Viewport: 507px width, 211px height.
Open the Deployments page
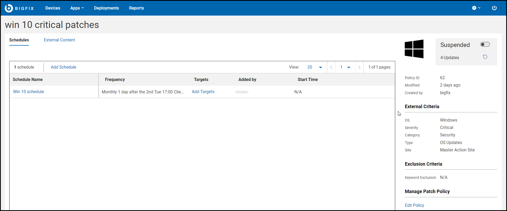(106, 8)
